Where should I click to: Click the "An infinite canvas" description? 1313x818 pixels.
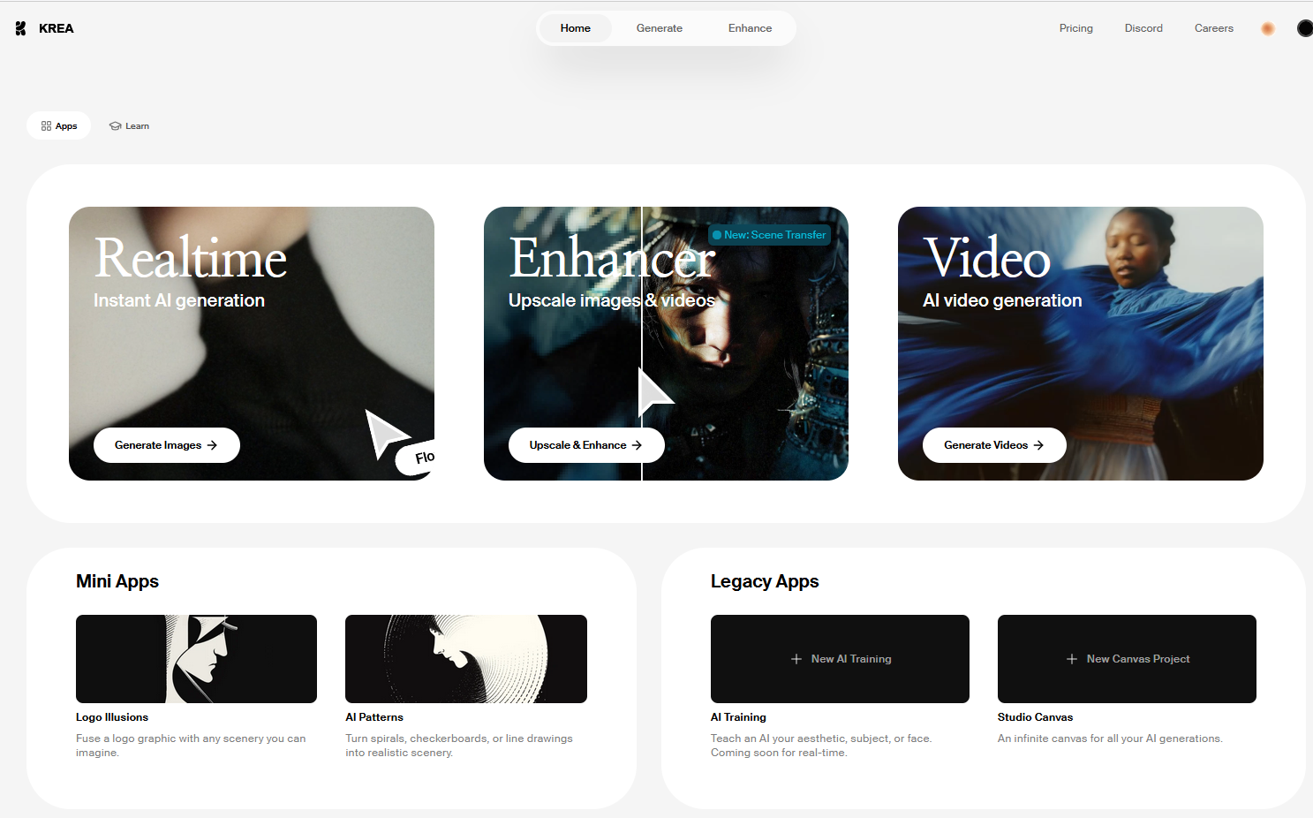click(x=1110, y=738)
